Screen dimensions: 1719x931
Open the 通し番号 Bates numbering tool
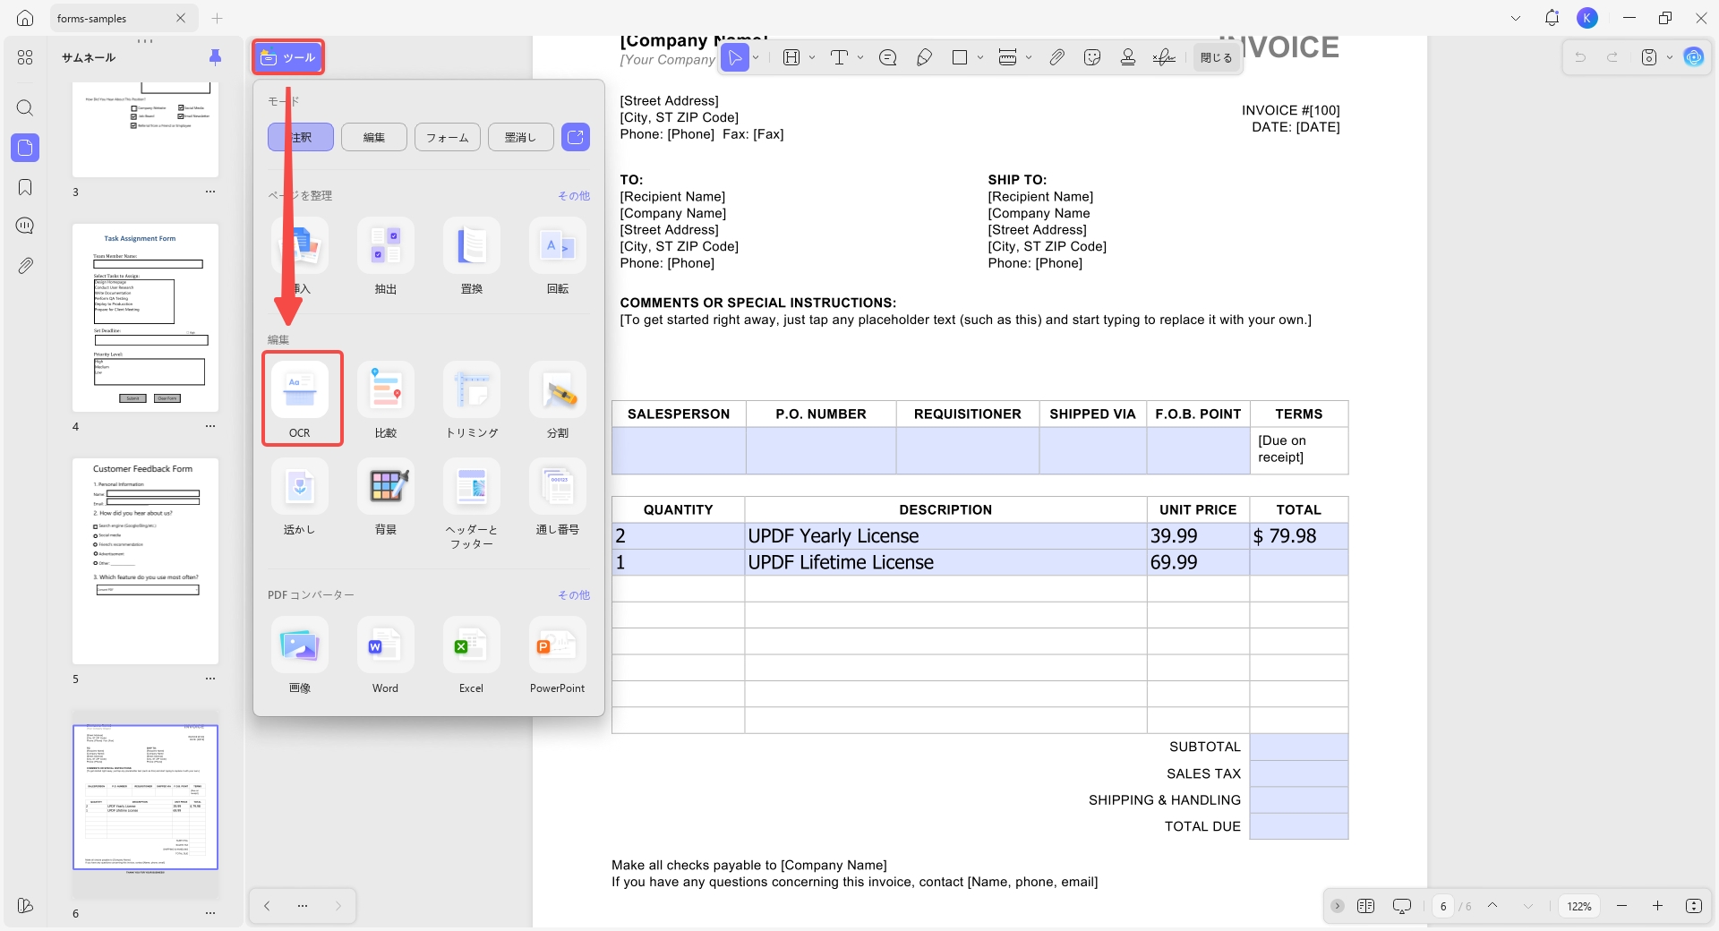pos(558,497)
